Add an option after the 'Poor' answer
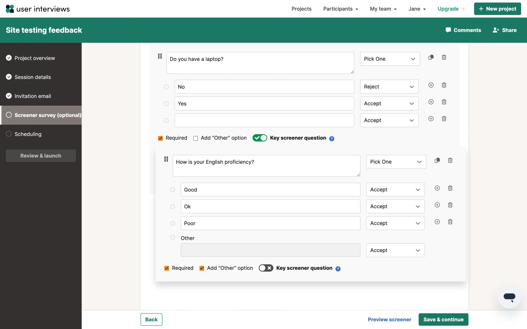The height and width of the screenshot is (329, 527). pos(437,222)
